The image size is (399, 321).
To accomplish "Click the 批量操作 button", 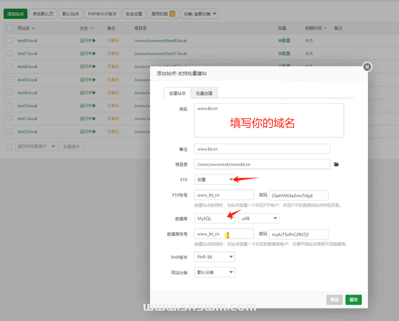I will tap(71, 146).
